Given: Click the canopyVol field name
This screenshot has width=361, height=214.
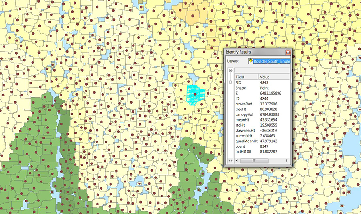Looking at the screenshot, I should point(244,114).
